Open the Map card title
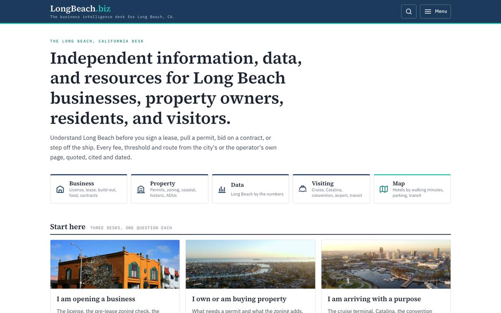The height and width of the screenshot is (313, 501). 399,183
